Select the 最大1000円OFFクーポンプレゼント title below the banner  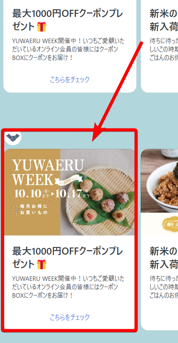point(68,258)
